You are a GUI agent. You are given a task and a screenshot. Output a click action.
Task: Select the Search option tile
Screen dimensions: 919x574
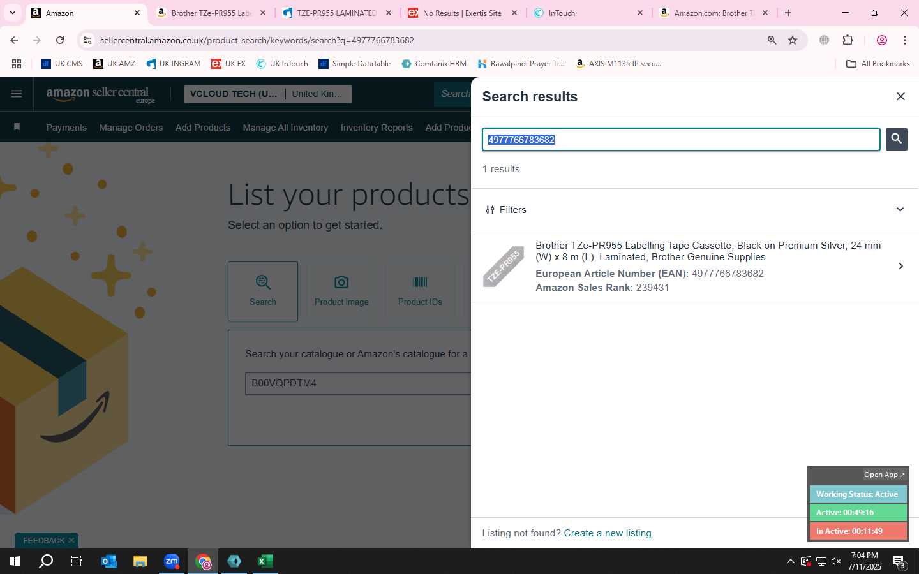point(263,291)
